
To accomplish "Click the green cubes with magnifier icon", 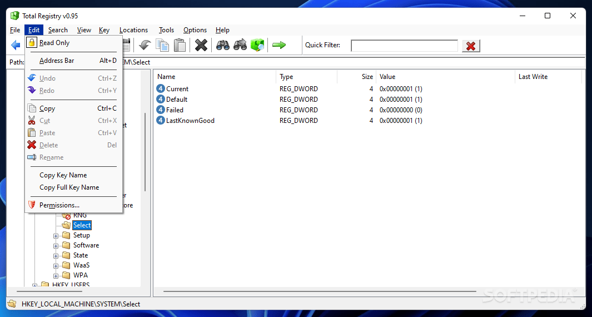I will 257,46.
